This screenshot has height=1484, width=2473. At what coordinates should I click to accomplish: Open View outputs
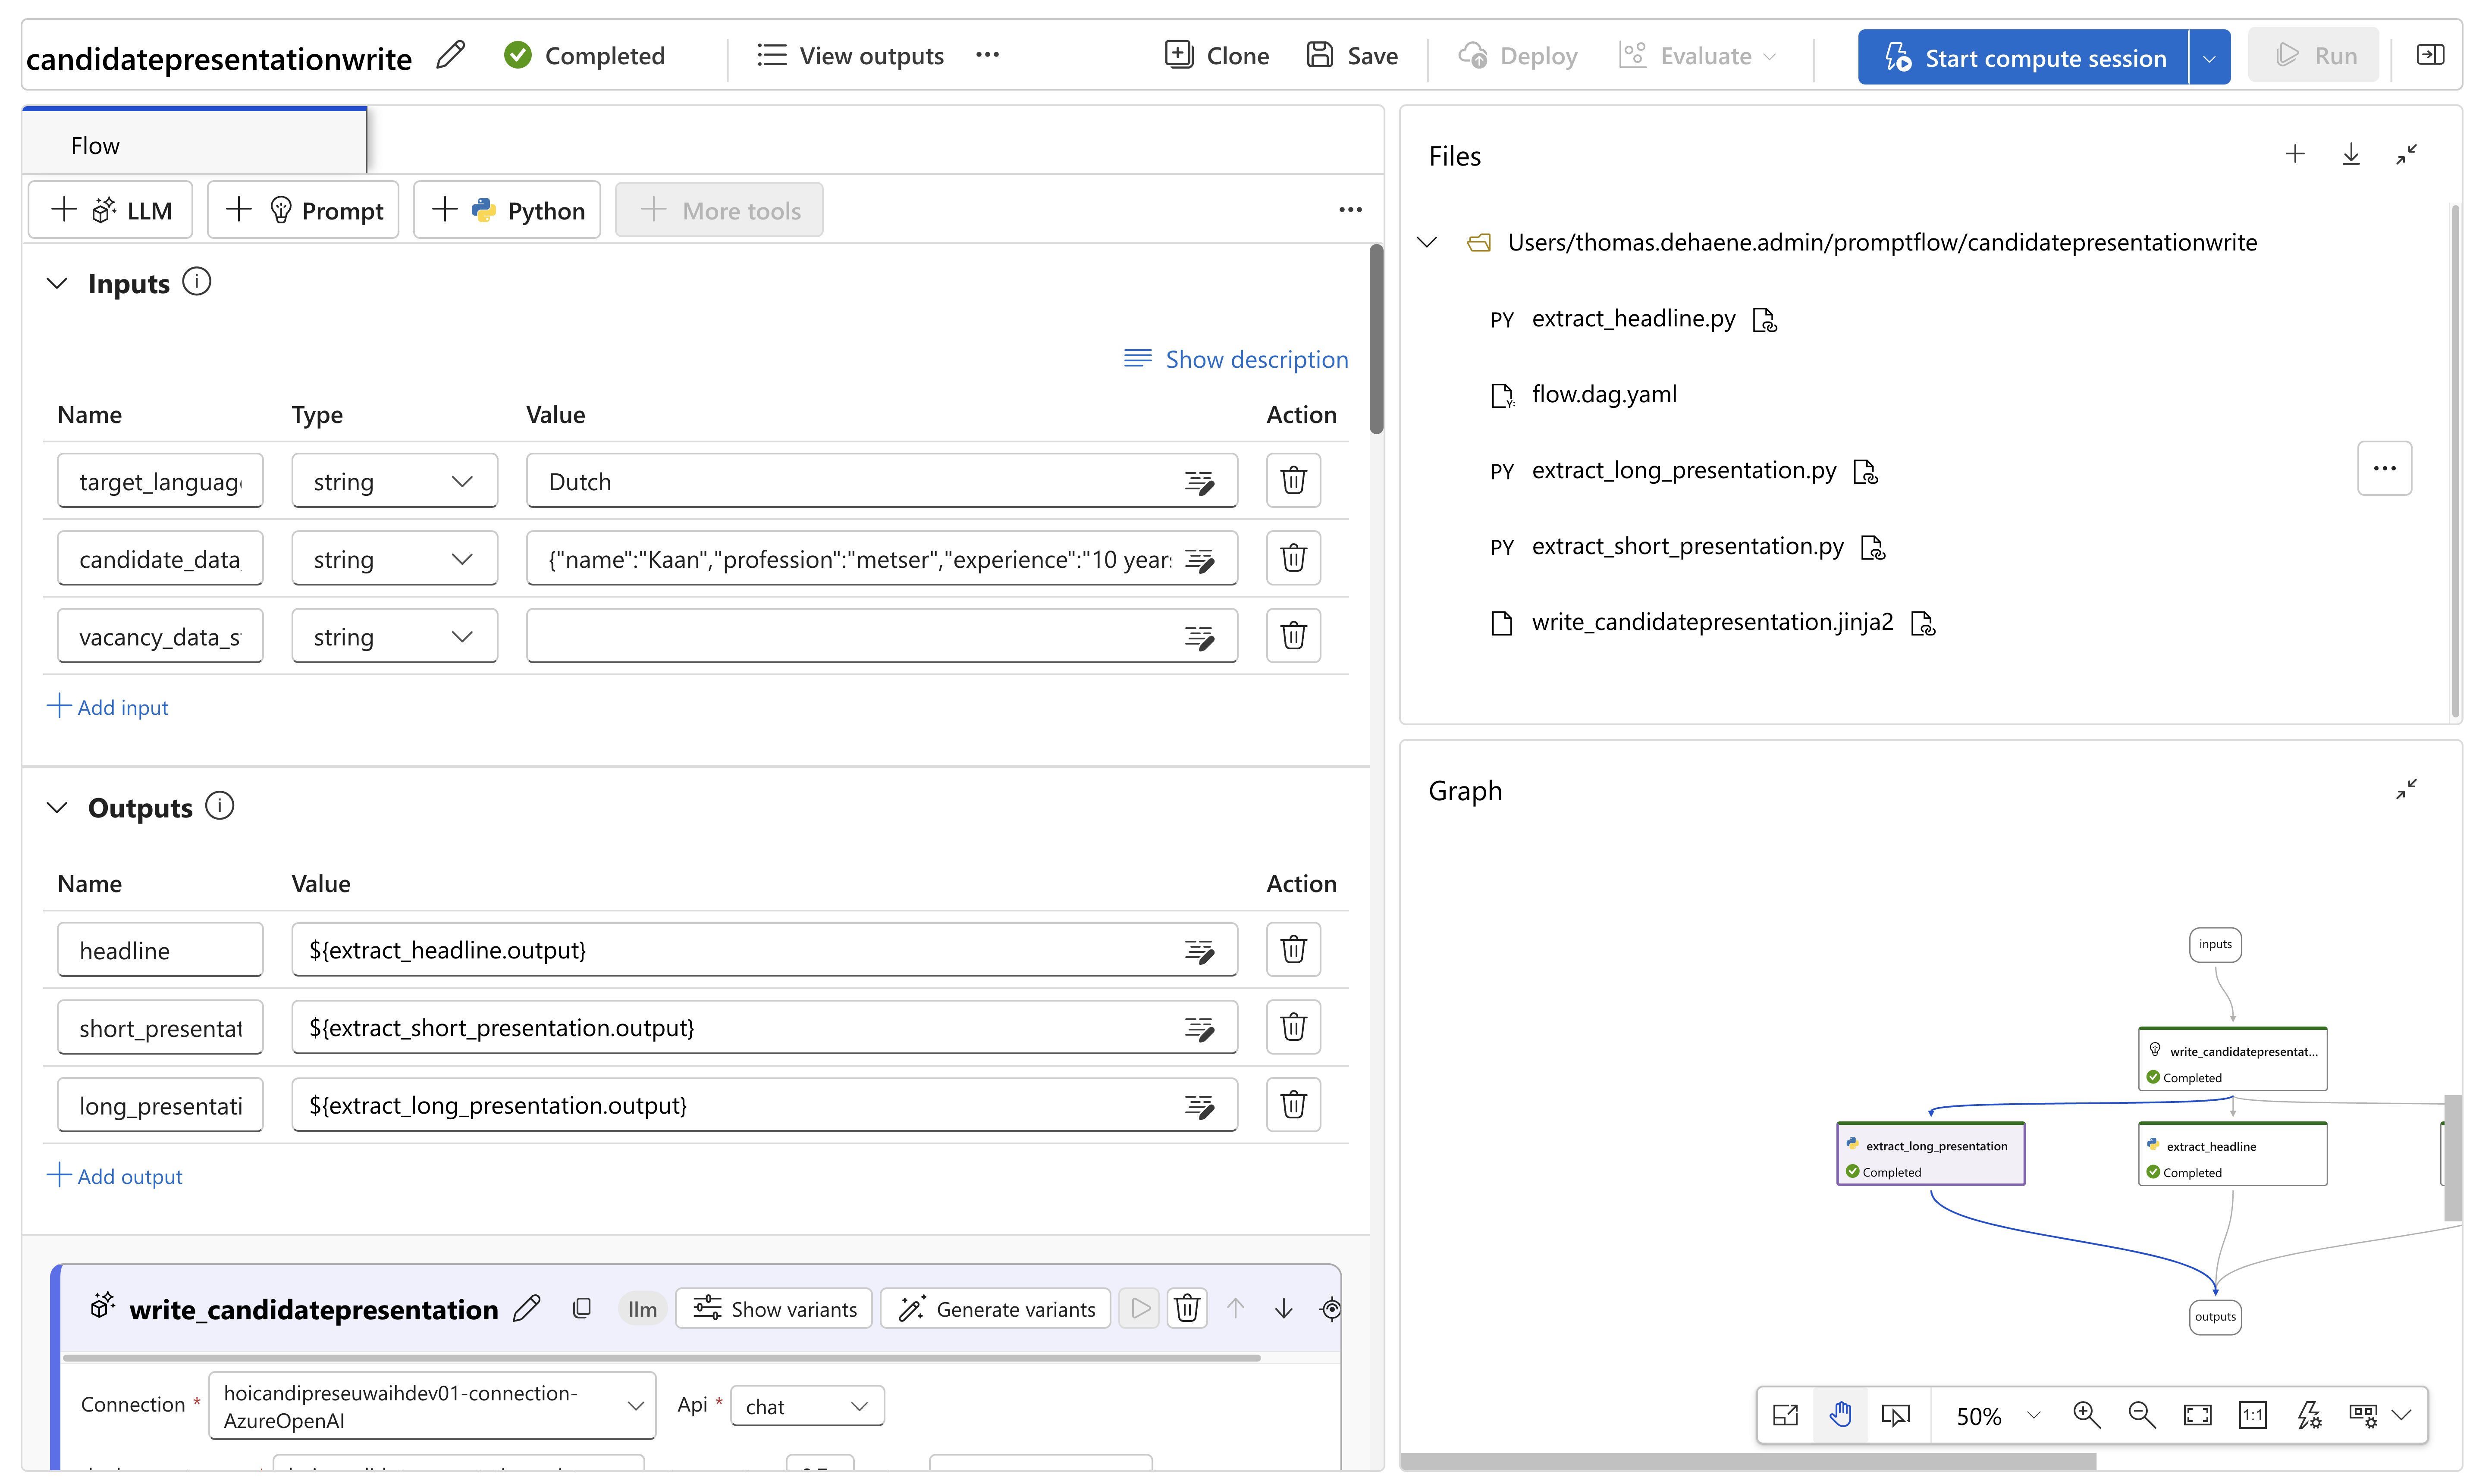point(850,55)
